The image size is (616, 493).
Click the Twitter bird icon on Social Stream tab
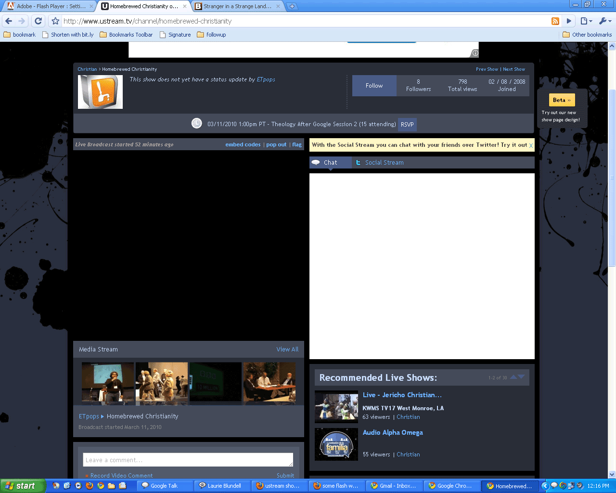(359, 162)
